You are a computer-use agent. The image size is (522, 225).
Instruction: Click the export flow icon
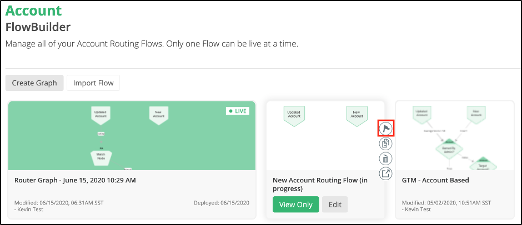[385, 173]
